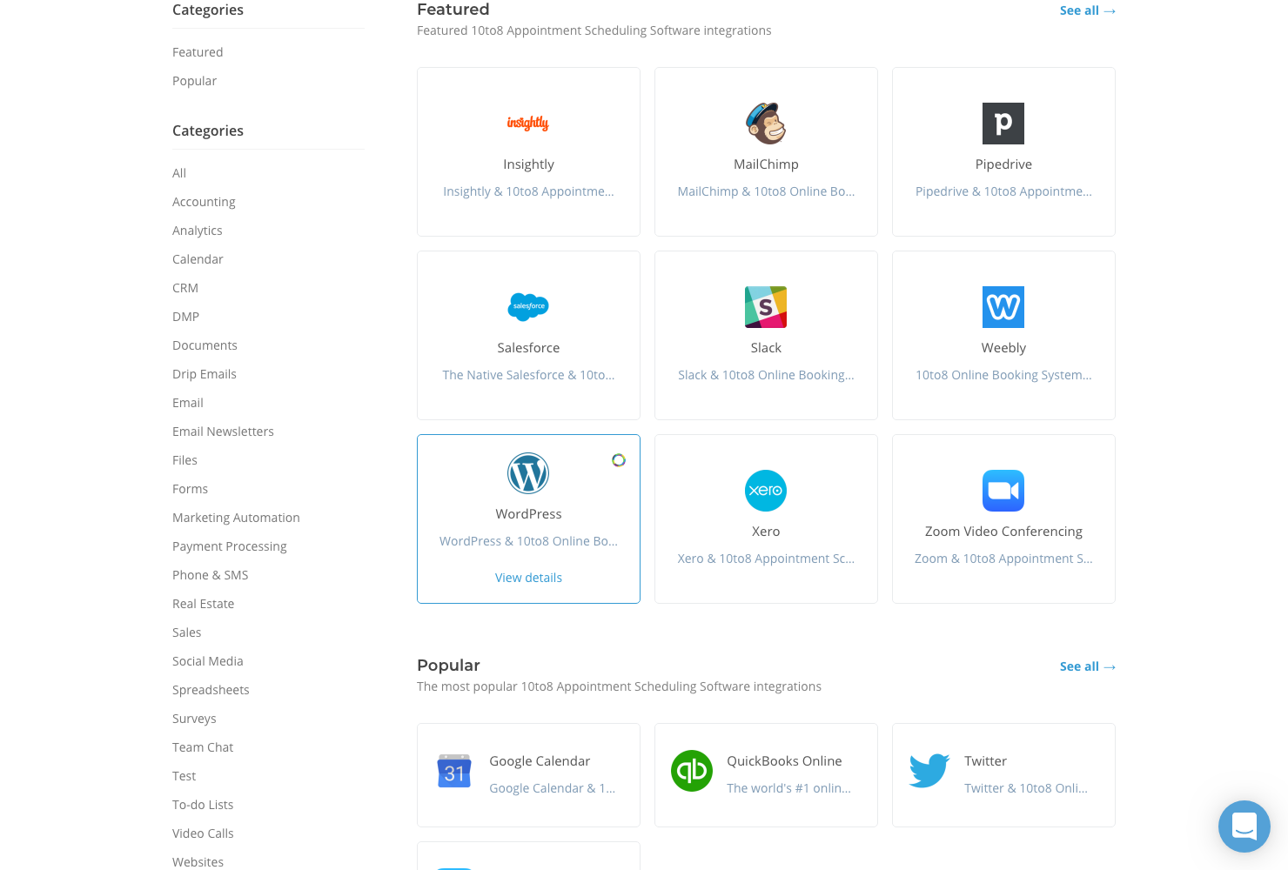1288x870 pixels.
Task: Click the Pipedrive logo icon
Action: [x=1003, y=124]
